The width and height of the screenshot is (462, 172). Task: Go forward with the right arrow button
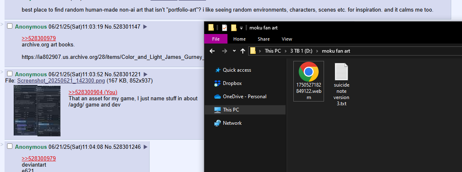click(x=225, y=51)
